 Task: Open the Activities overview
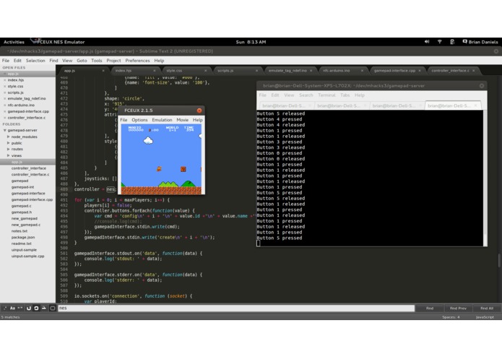(14, 42)
